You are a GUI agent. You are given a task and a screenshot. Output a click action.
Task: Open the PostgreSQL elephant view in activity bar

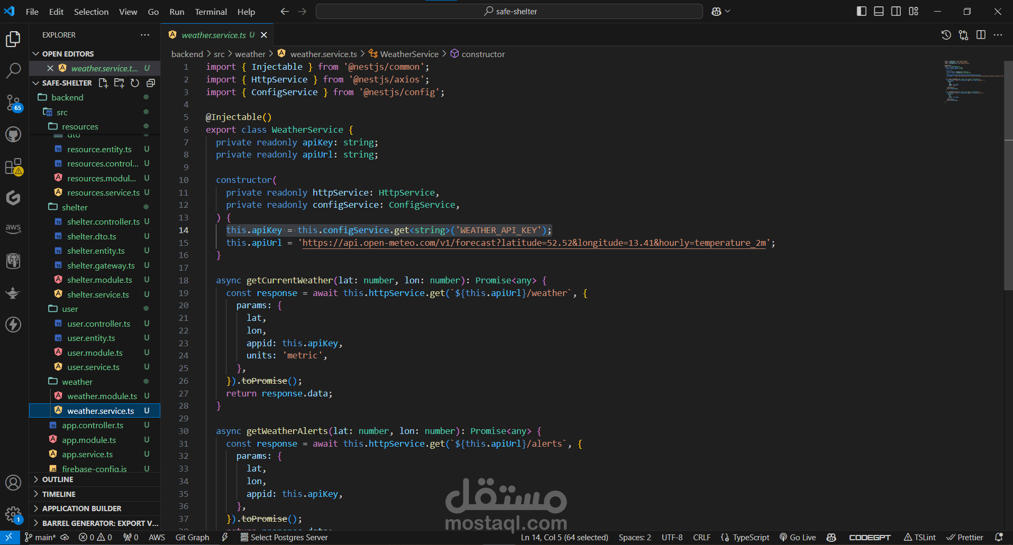click(x=13, y=261)
